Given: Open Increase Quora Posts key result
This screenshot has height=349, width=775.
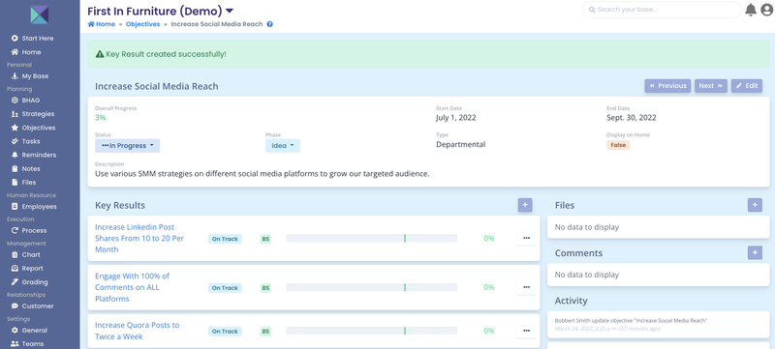Looking at the screenshot, I should 137,331.
